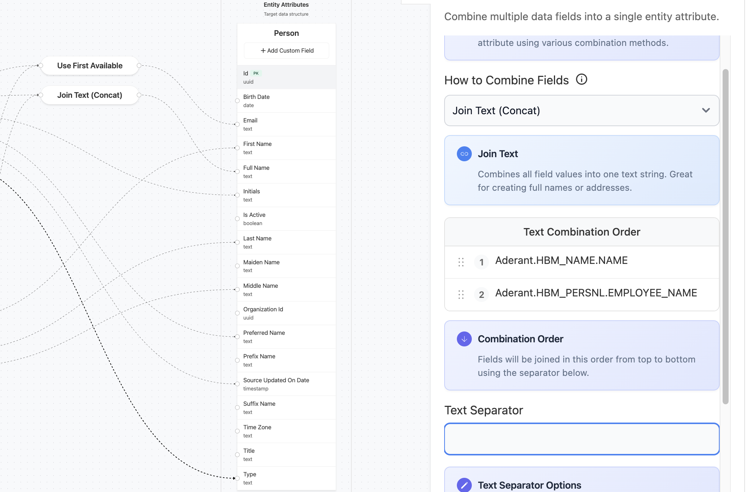Click the Join Text link icon
Screen dimensions: 748x492
(464, 154)
